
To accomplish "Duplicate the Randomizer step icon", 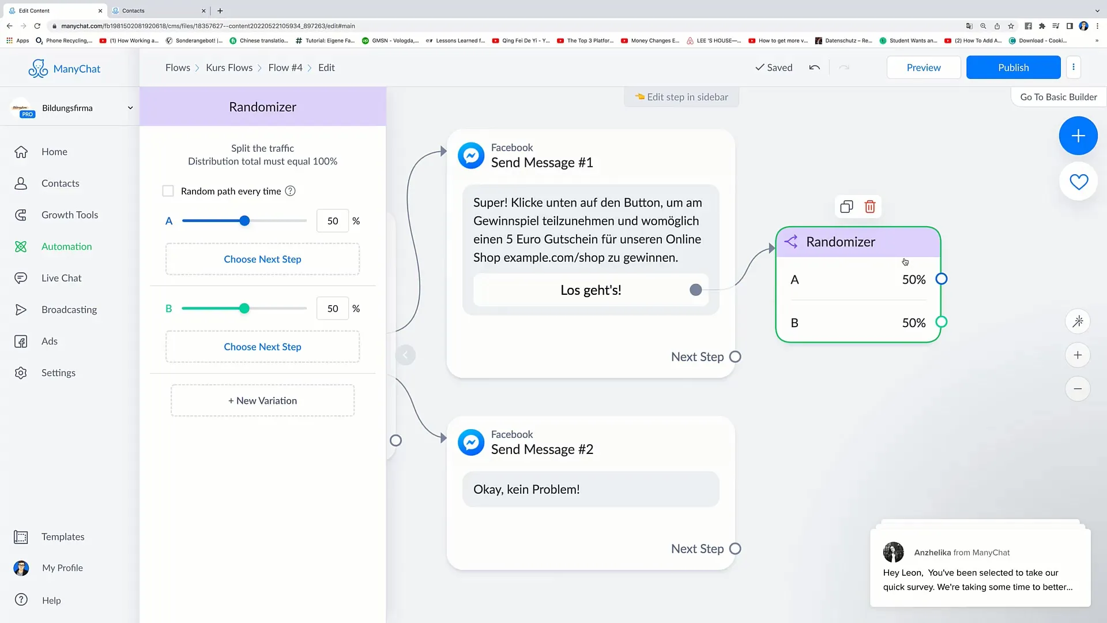I will [846, 207].
